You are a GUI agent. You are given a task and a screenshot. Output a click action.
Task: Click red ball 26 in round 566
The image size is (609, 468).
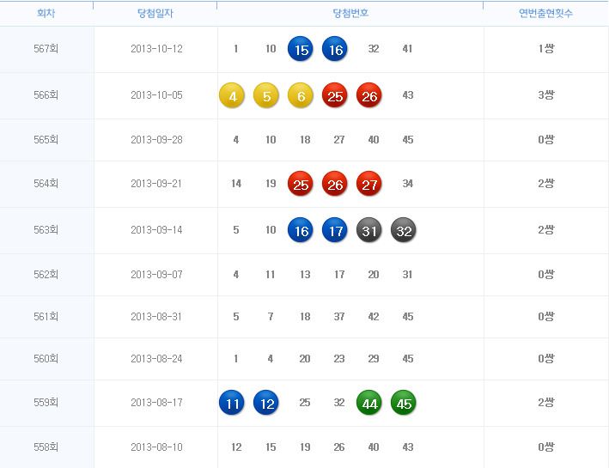[369, 95]
